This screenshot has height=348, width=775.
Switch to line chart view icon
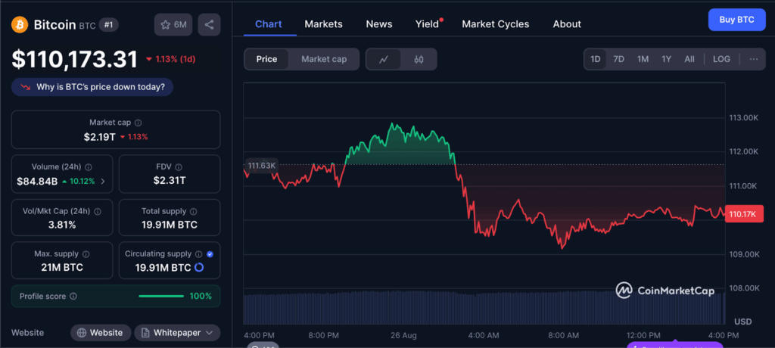[x=384, y=59]
